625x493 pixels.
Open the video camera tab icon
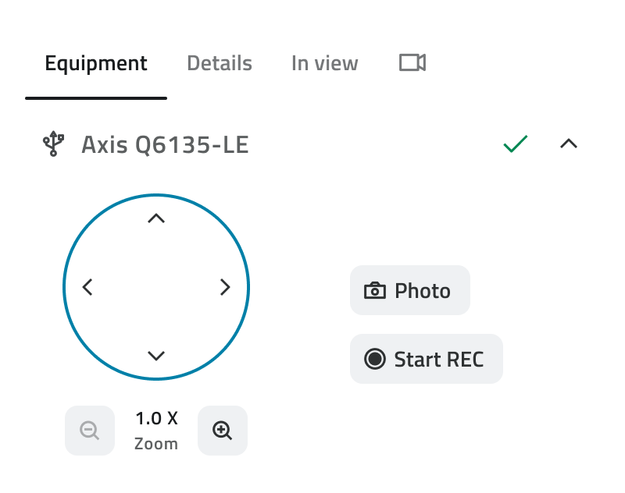coord(412,63)
